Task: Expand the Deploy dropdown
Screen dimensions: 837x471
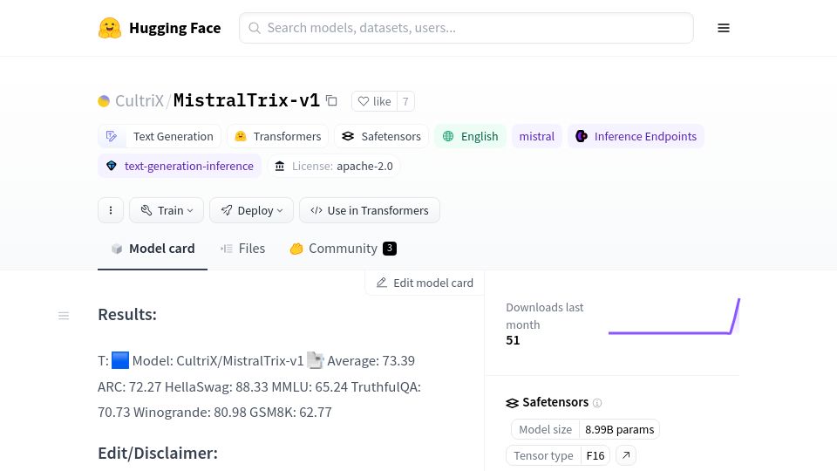Action: click(251, 210)
